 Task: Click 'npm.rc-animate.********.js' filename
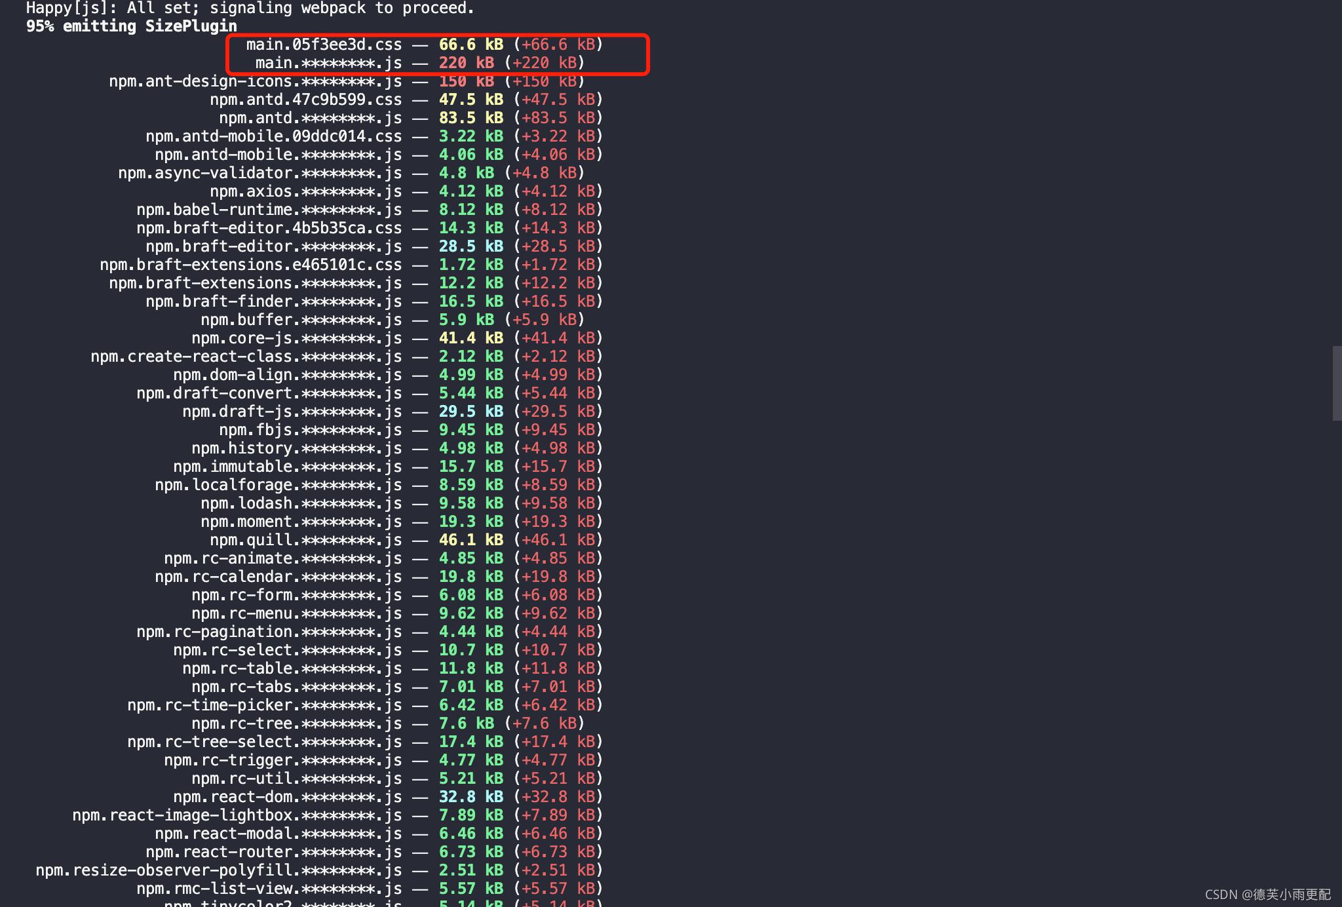(x=283, y=558)
